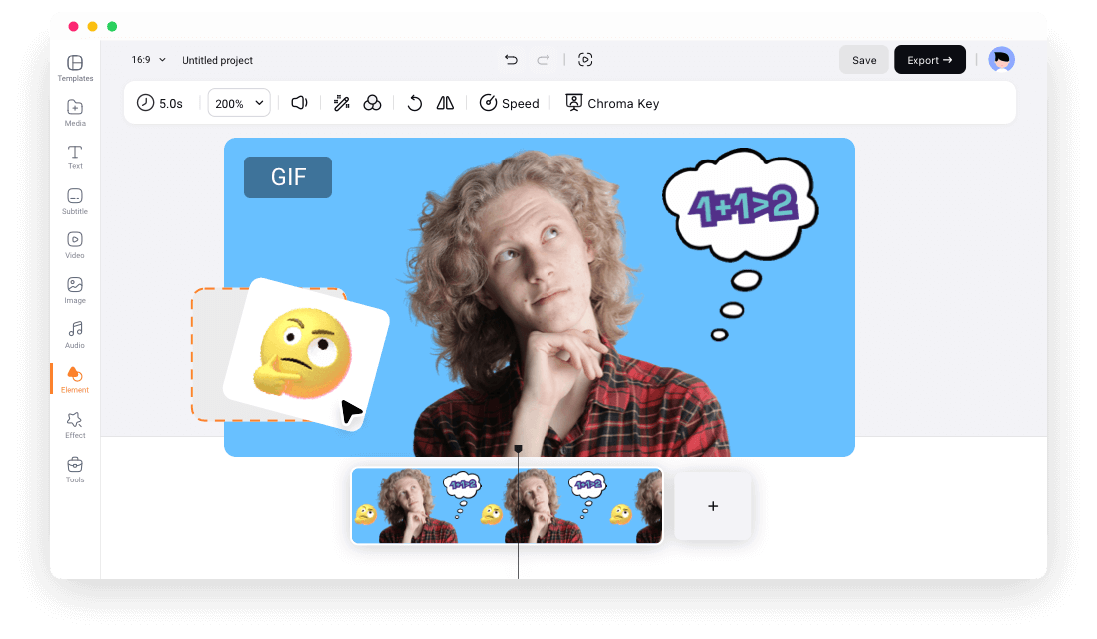The height and width of the screenshot is (639, 1097).
Task: Maximize the window with green button
Action: pyautogui.click(x=112, y=27)
